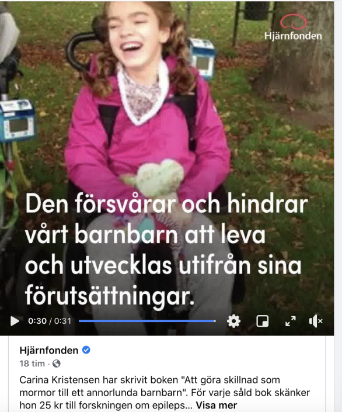Click the current time 0:30 readout

(37, 321)
